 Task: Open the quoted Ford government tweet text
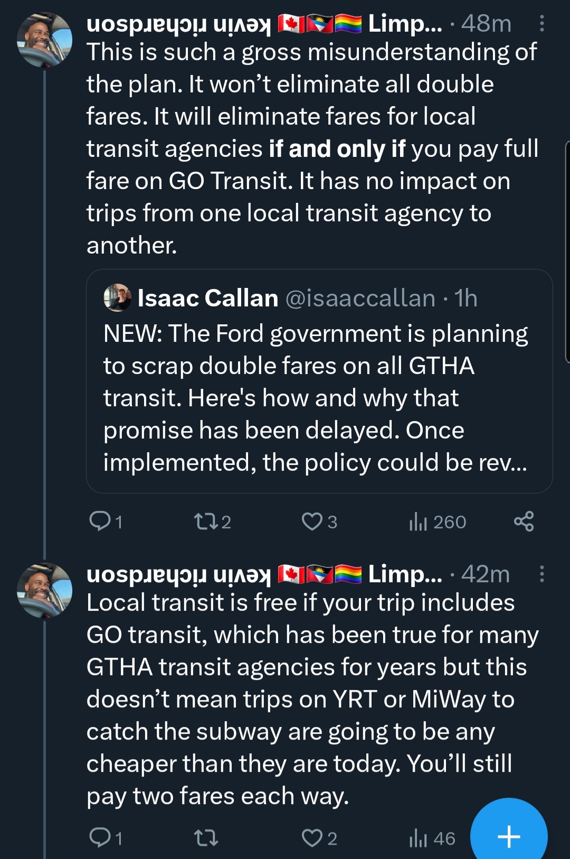click(315, 398)
